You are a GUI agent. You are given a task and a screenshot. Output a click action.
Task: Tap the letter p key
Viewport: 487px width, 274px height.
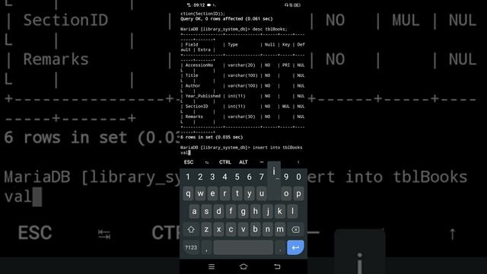click(x=298, y=193)
